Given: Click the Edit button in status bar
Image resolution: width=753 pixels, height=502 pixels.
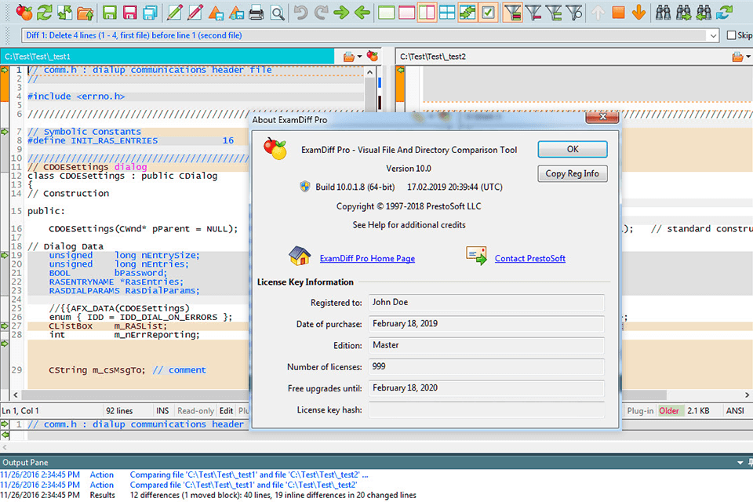Looking at the screenshot, I should 226,411.
